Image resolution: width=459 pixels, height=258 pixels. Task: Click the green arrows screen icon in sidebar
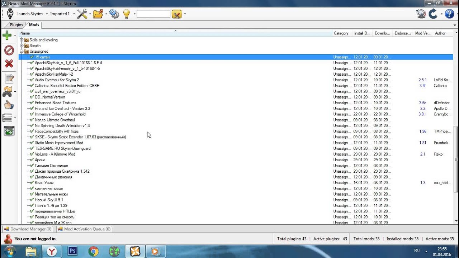(9, 131)
